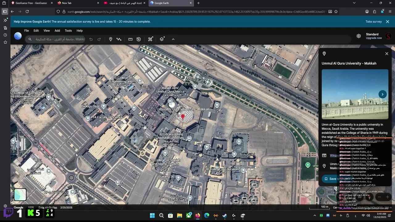The image size is (395, 222).
Task: Toggle 3D view button
Action: [x=359, y=197]
